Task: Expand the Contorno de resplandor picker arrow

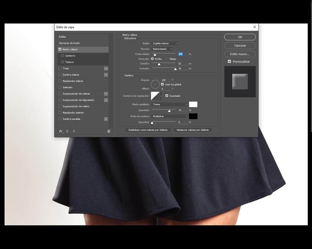Action: point(161,96)
